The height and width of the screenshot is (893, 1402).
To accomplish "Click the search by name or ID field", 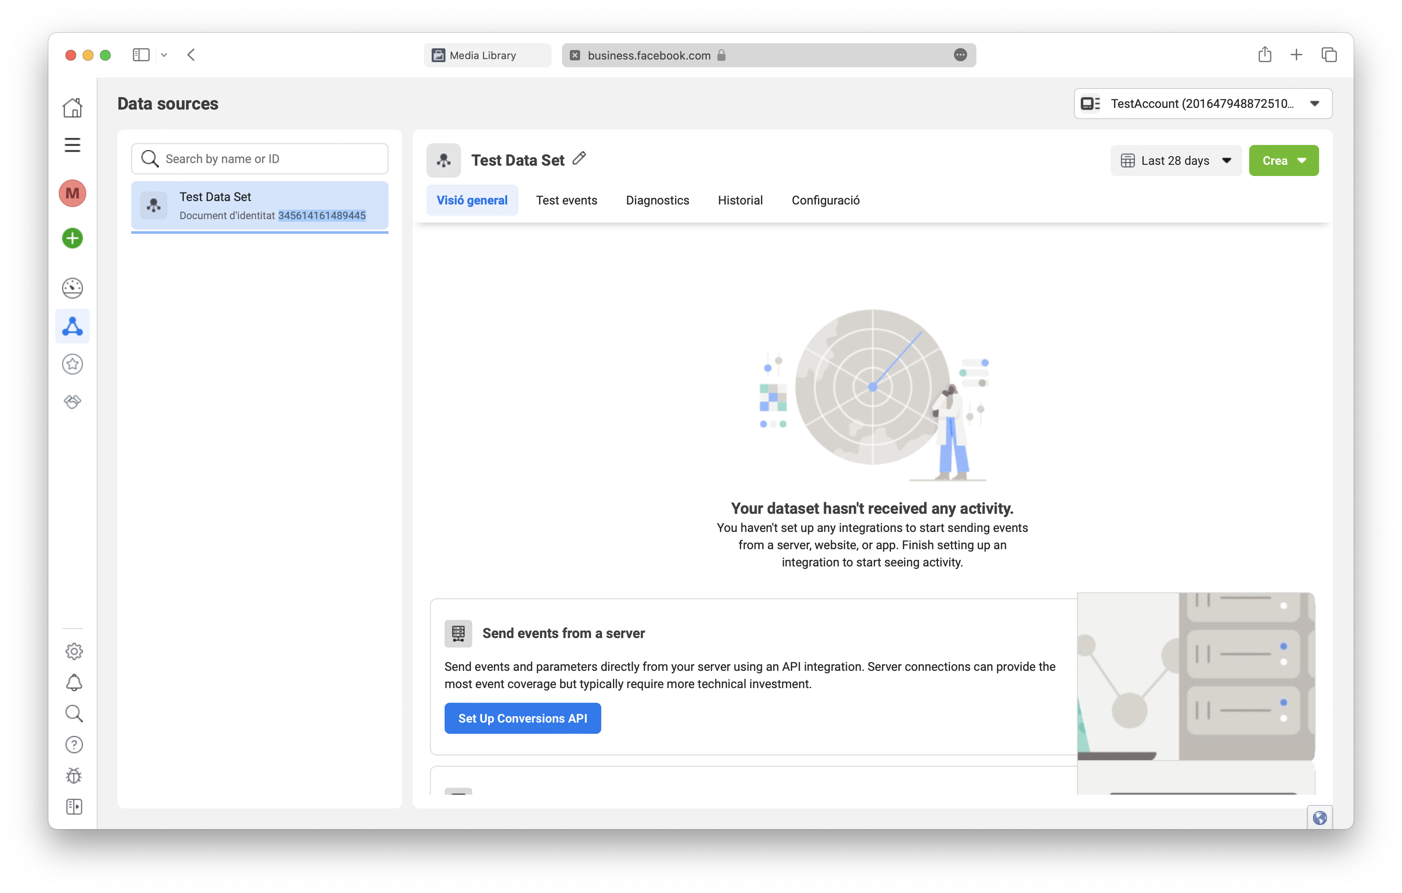I will tap(260, 158).
